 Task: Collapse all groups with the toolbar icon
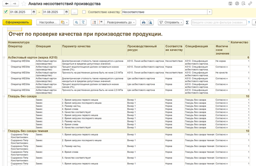[94, 22]
